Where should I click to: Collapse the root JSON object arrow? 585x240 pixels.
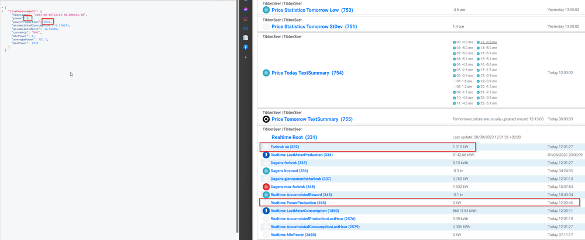3,8
